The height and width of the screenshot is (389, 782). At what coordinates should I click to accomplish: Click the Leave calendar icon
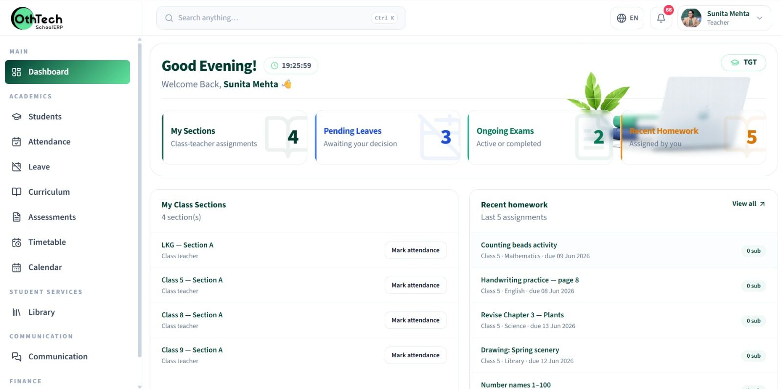coord(17,167)
